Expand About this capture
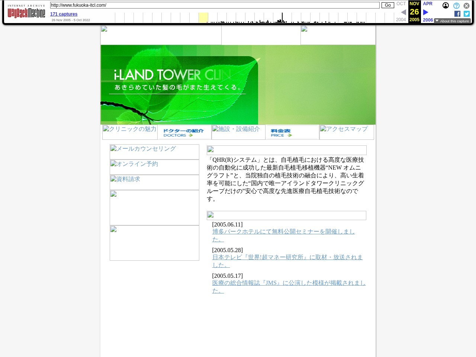 [x=452, y=21]
